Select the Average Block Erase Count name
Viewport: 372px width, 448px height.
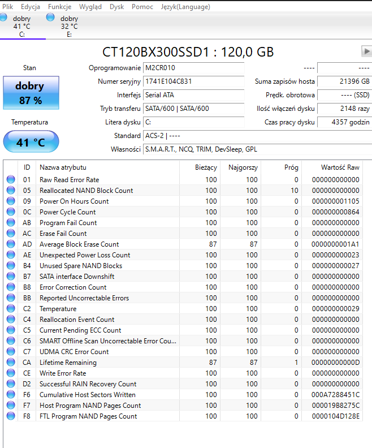coord(79,244)
